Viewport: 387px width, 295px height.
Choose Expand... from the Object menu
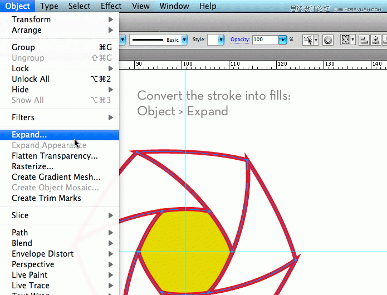[x=60, y=135]
